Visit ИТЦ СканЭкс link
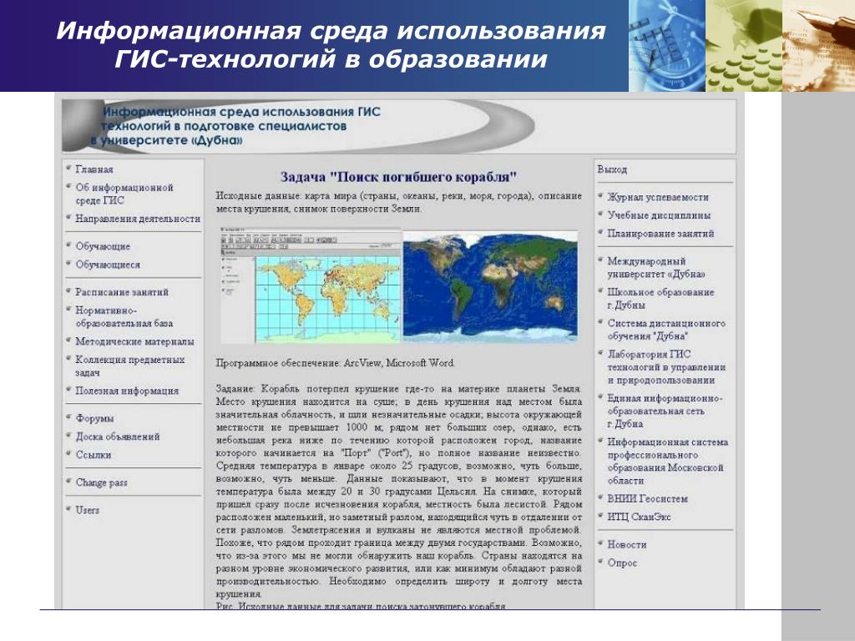Image resolution: width=855 pixels, height=641 pixels. click(639, 517)
